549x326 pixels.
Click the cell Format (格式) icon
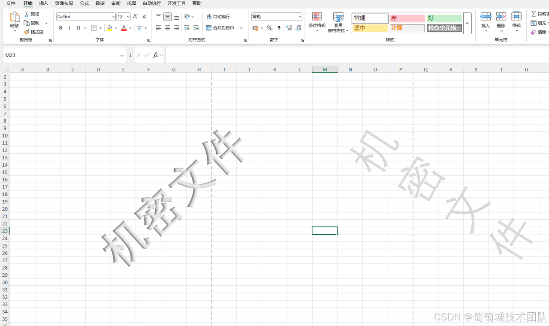(516, 16)
